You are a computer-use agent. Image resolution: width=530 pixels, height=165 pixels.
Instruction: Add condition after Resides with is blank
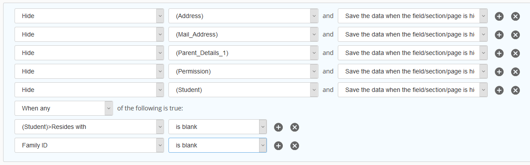[278, 127]
